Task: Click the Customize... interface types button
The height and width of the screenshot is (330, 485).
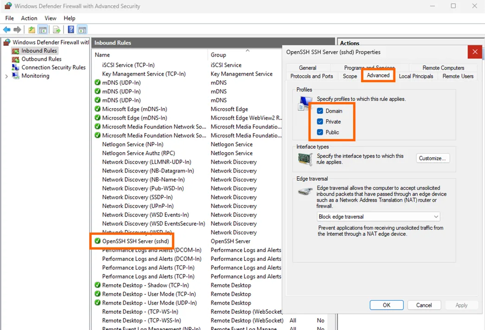Action: click(x=433, y=158)
